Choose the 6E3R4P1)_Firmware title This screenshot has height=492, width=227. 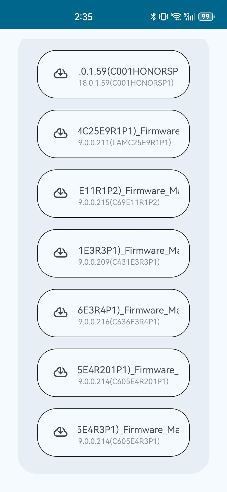point(128,310)
